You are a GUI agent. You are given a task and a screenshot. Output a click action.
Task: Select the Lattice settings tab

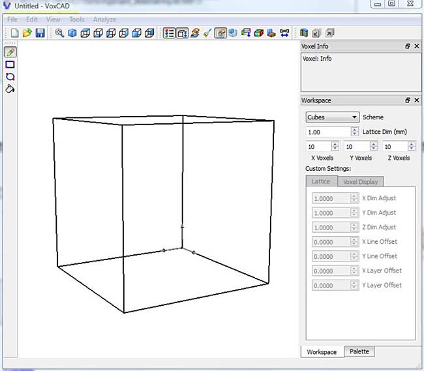[x=321, y=181]
